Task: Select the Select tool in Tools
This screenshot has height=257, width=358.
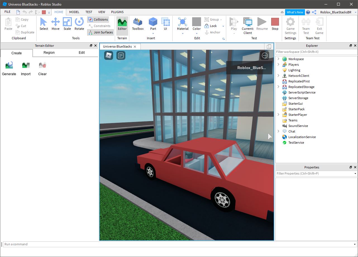Action: point(44,24)
